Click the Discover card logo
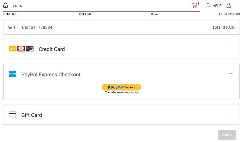Viewport: 243px width, 142px height. (x=30, y=49)
